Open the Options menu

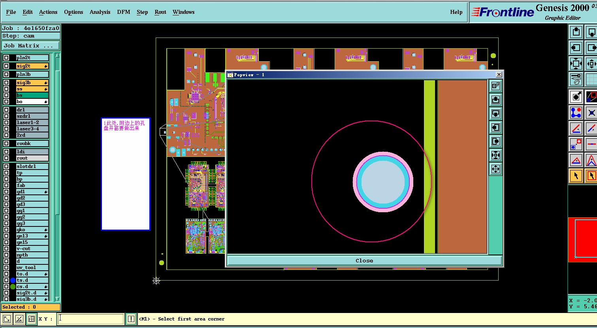coord(73,12)
